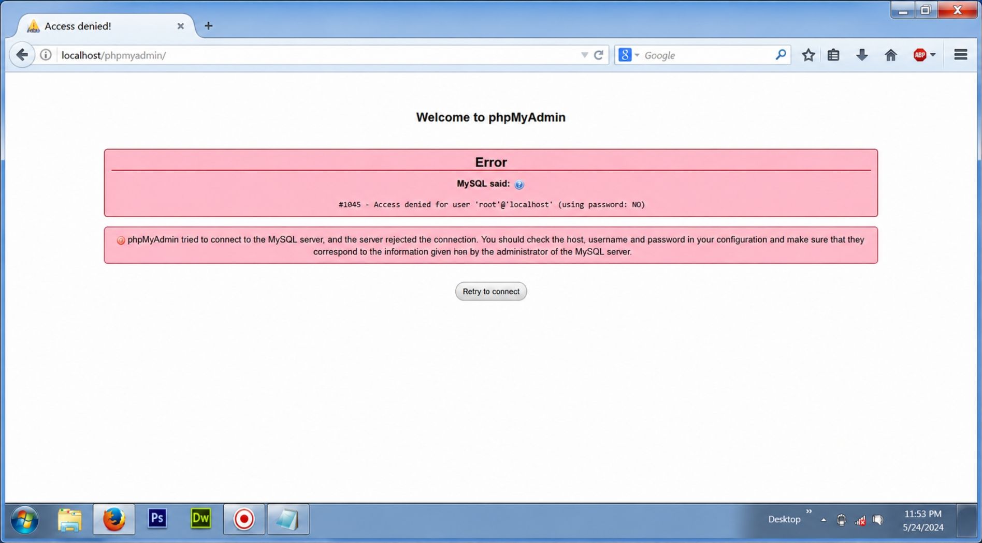Open the network status tray icon
This screenshot has width=982, height=543.
coord(860,520)
